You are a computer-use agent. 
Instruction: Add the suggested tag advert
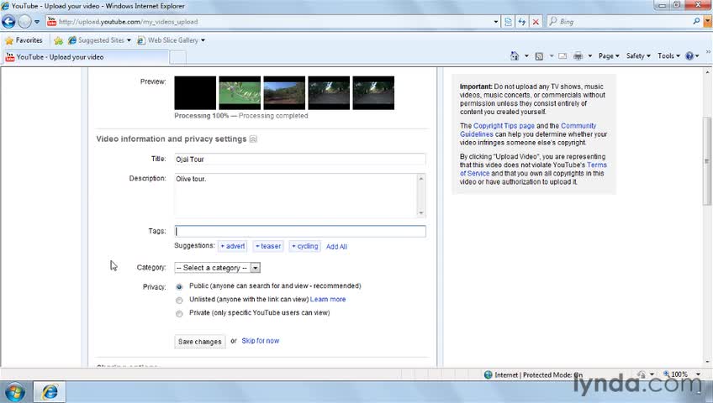[232, 247]
